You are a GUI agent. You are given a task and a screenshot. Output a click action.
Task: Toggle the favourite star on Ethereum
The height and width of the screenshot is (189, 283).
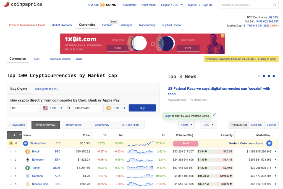(10, 159)
